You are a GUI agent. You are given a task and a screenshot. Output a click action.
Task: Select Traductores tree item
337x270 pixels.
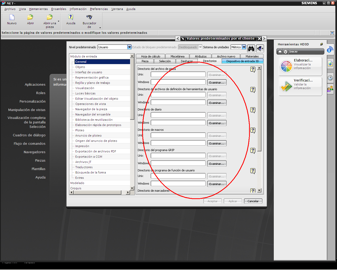(84, 167)
